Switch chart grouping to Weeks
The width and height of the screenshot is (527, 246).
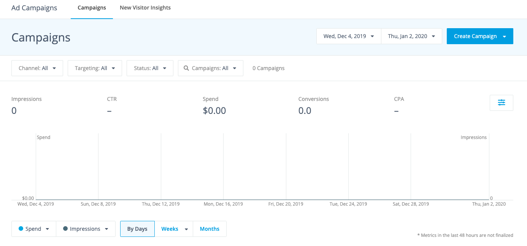point(170,229)
